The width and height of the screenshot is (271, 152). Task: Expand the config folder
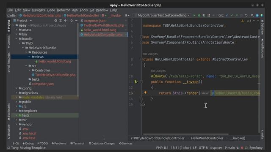[x=17, y=88]
